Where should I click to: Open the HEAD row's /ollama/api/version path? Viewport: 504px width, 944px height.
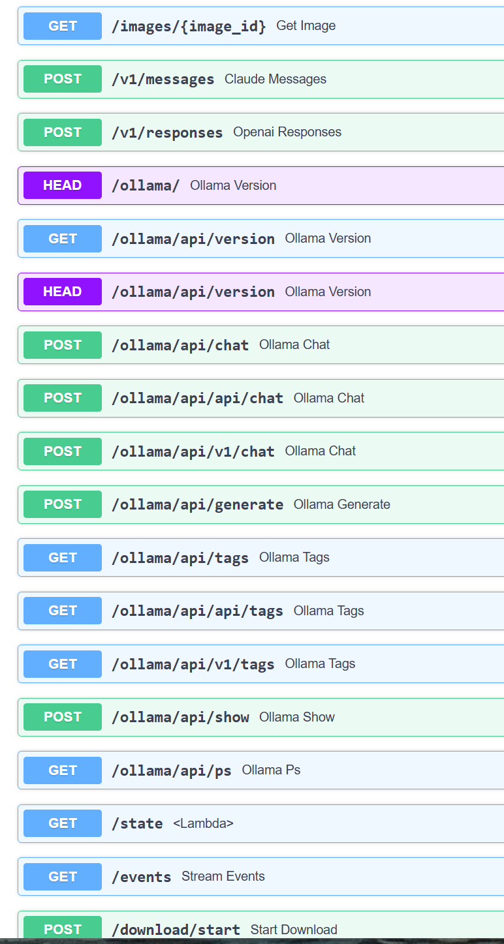coord(193,292)
